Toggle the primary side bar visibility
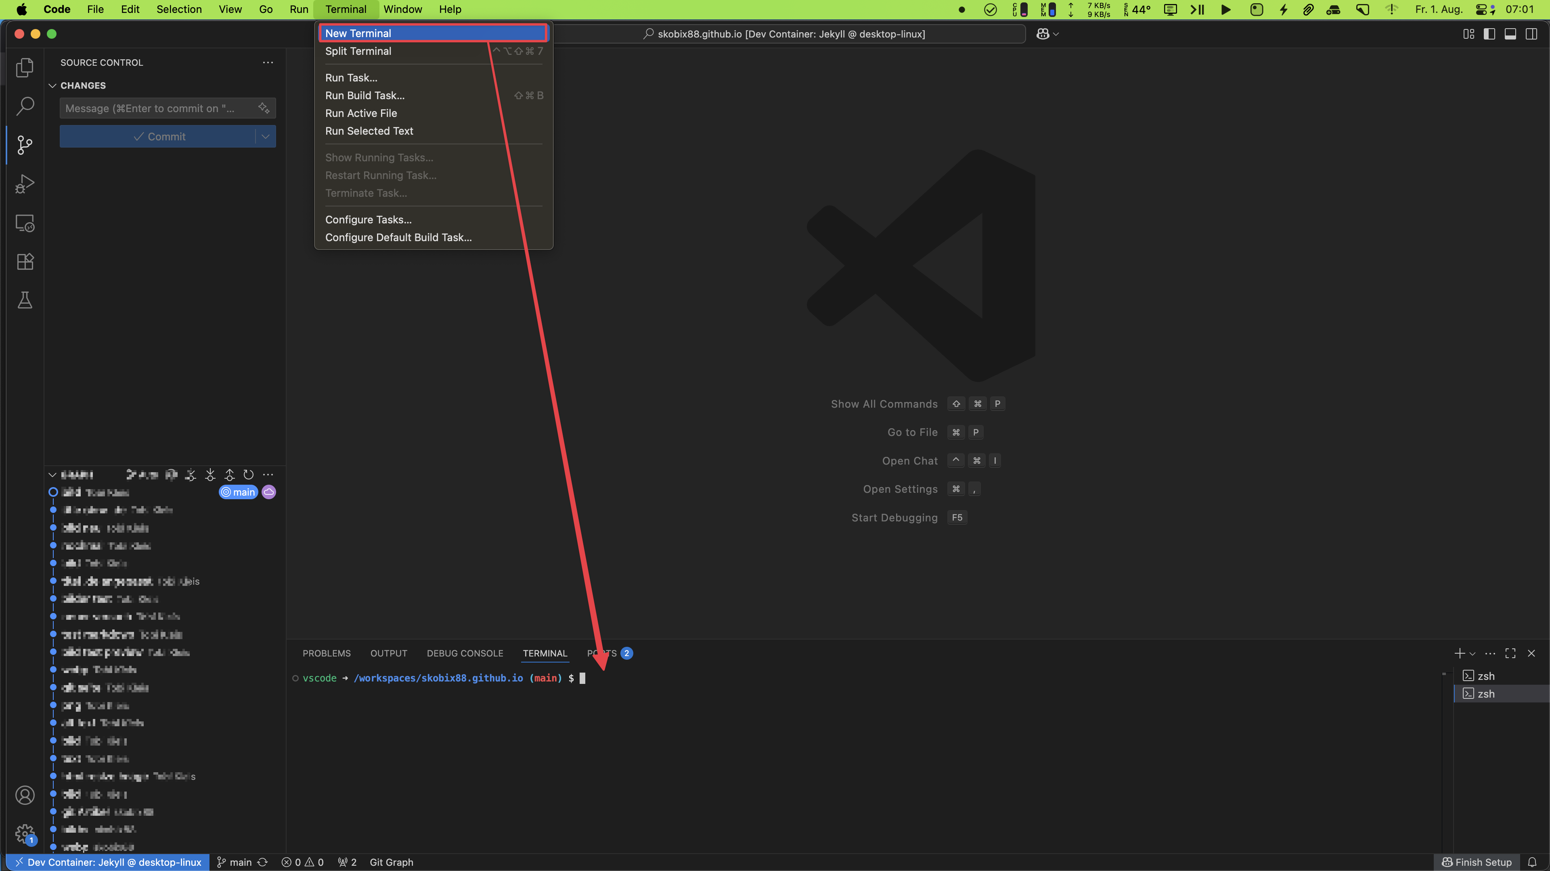The width and height of the screenshot is (1550, 871). (1489, 34)
